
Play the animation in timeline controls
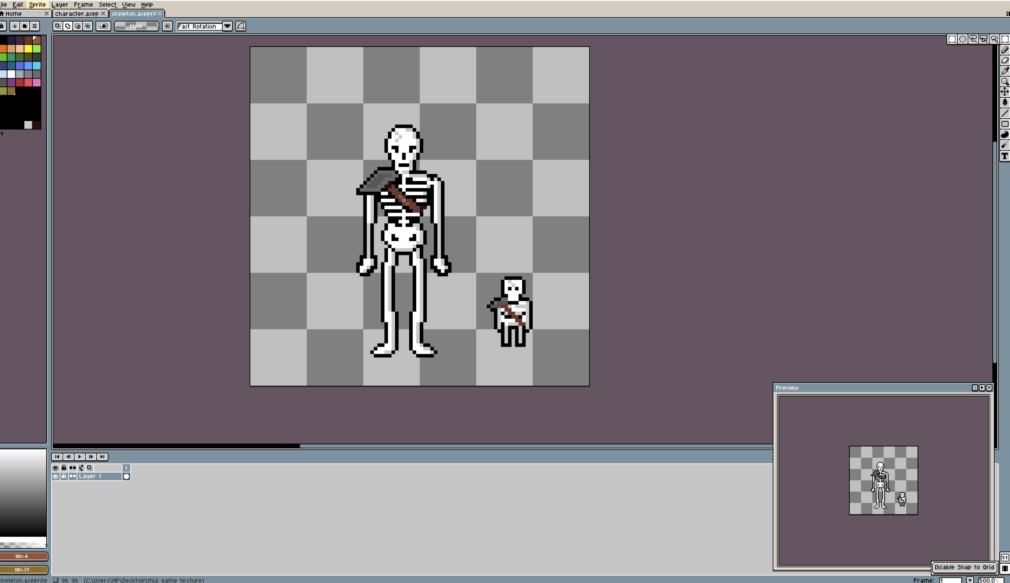coord(80,457)
